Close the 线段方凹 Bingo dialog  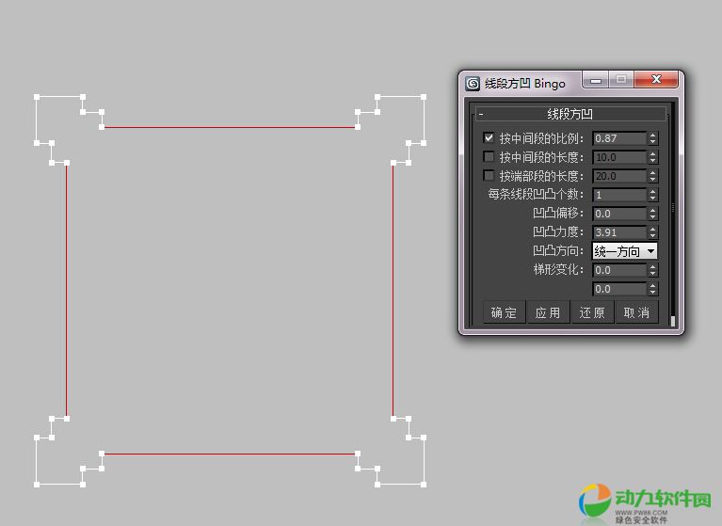coord(658,81)
